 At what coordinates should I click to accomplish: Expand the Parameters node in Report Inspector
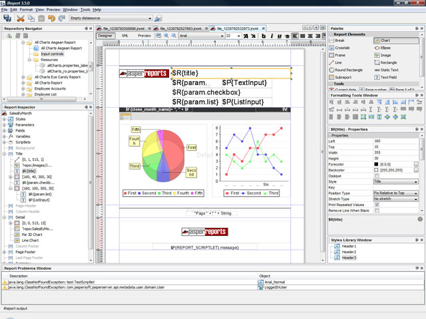point(5,125)
